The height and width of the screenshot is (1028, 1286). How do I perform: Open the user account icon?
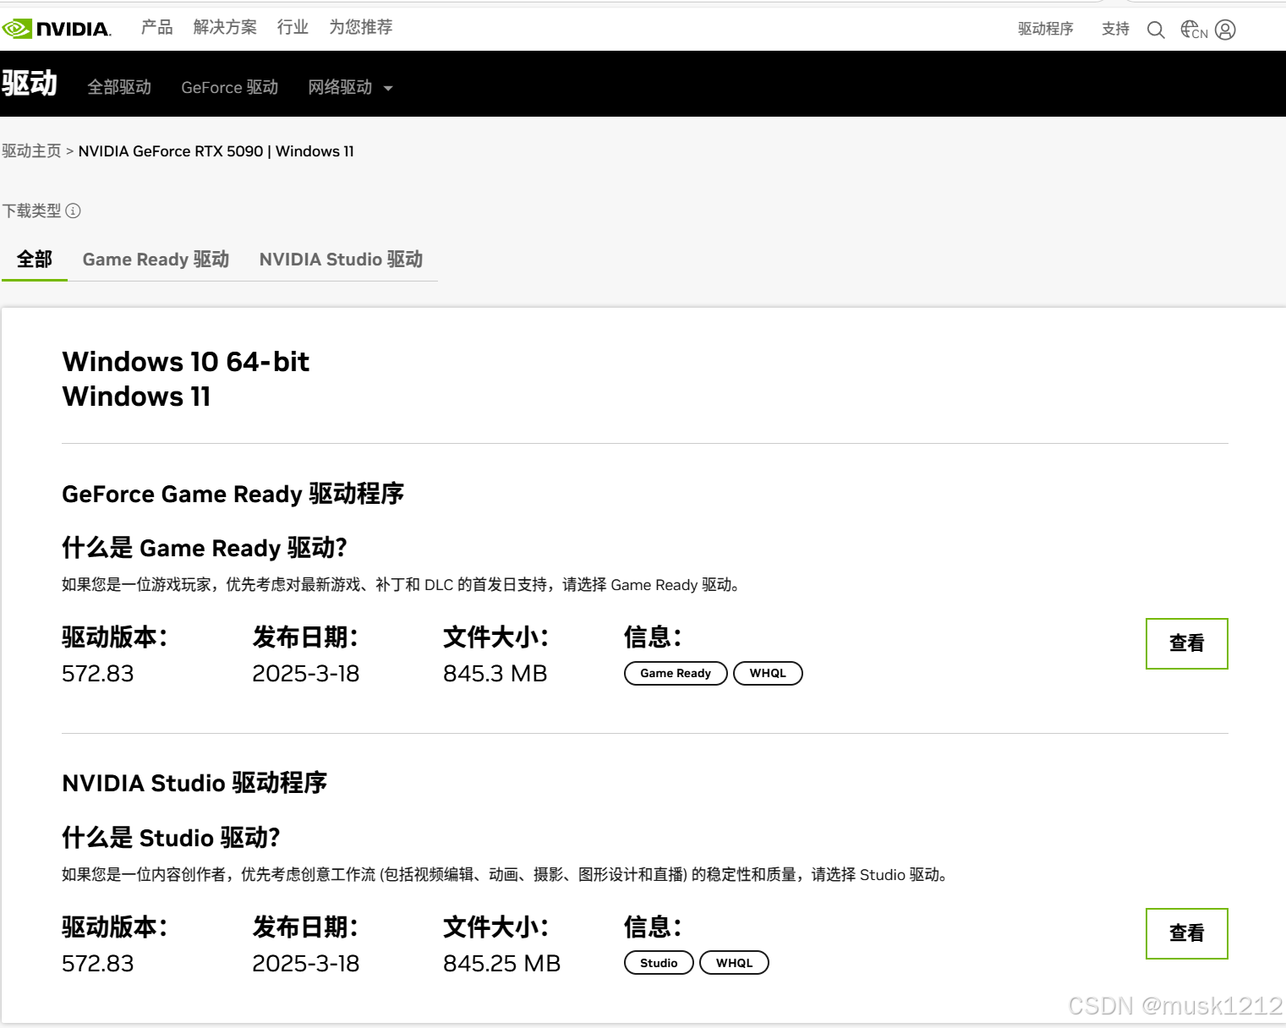tap(1225, 30)
